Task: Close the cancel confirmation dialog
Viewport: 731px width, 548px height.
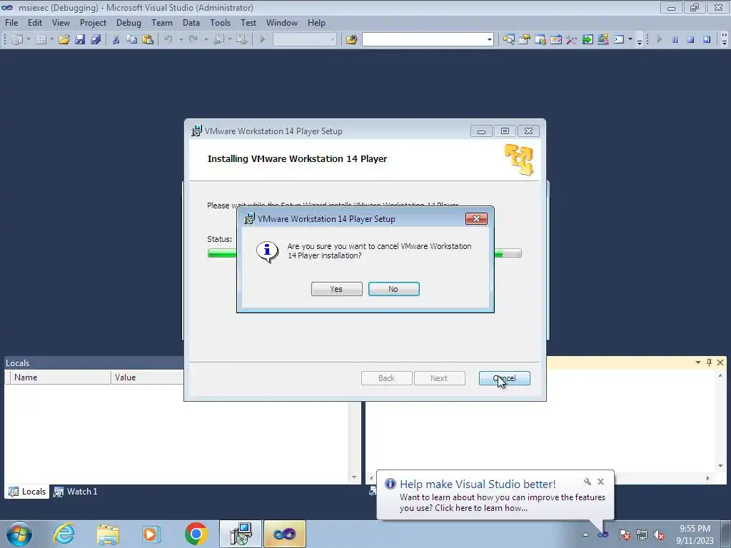Action: tap(476, 218)
